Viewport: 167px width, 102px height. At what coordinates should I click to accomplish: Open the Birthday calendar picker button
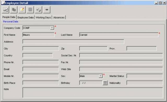coord(105,83)
